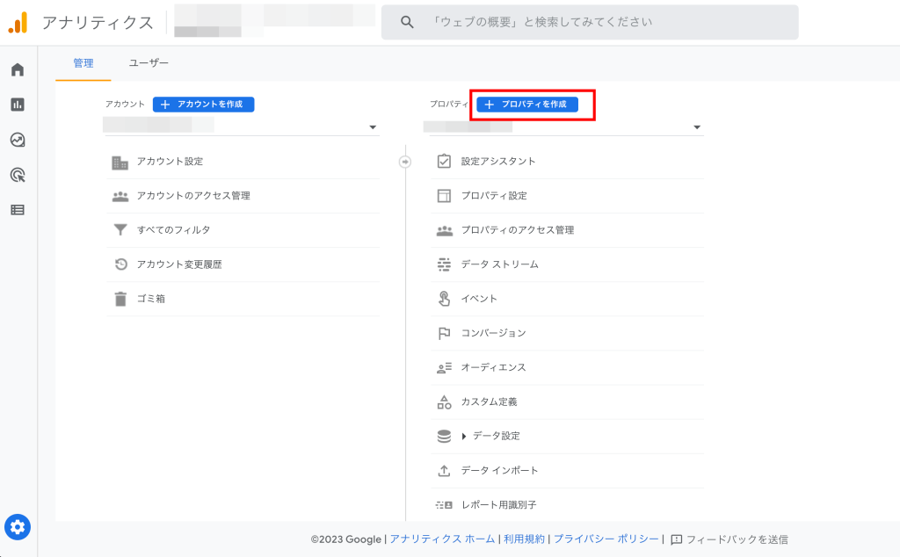Viewport: 900px width, 557px height.
Task: Select カスタム定義 row text
Action: pyautogui.click(x=489, y=402)
